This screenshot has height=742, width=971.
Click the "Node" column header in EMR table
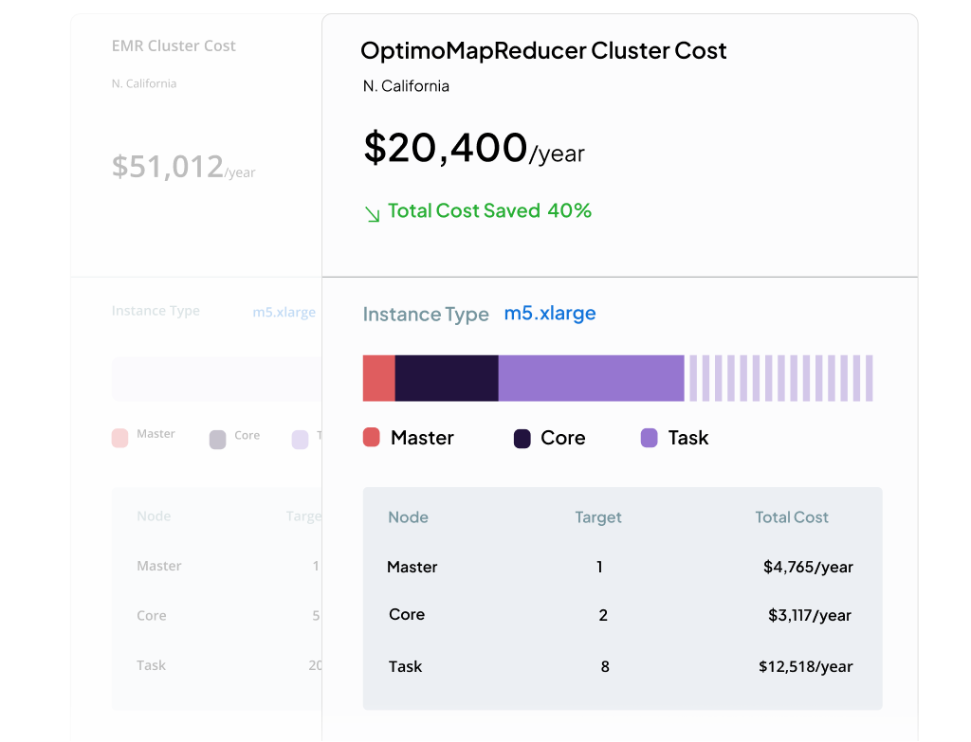pos(154,516)
